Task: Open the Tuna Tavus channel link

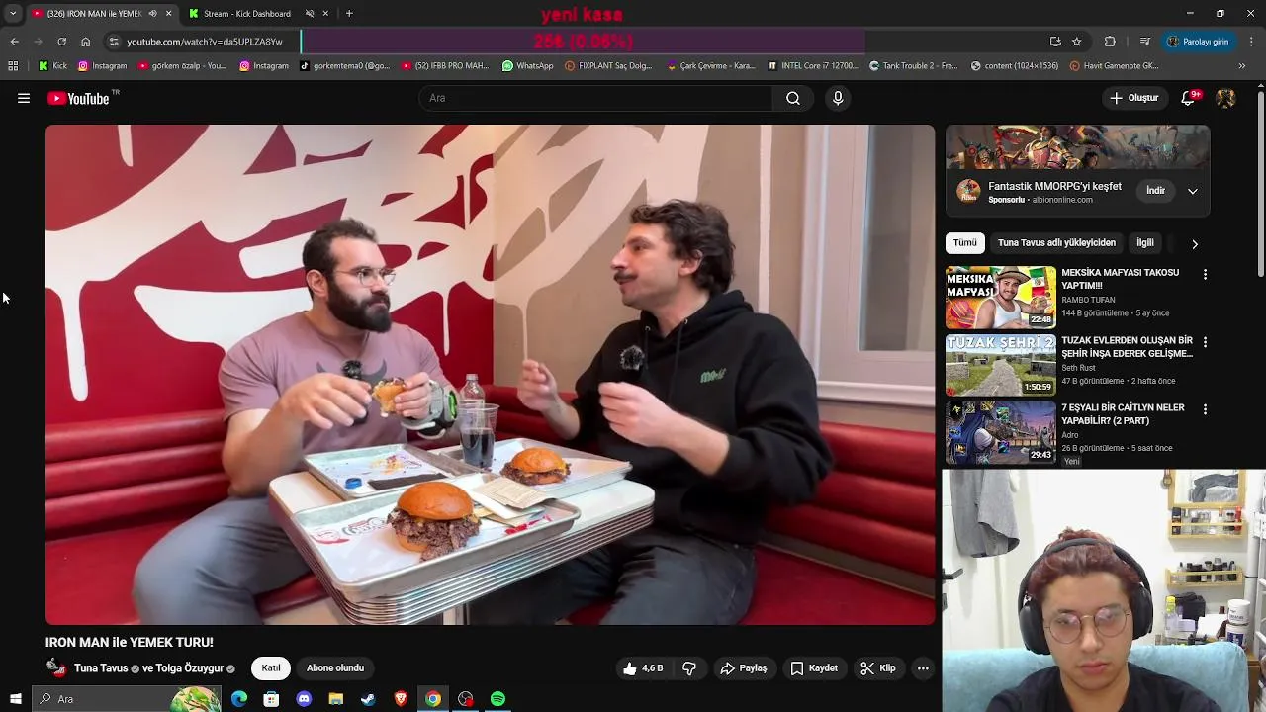Action: coord(101,668)
